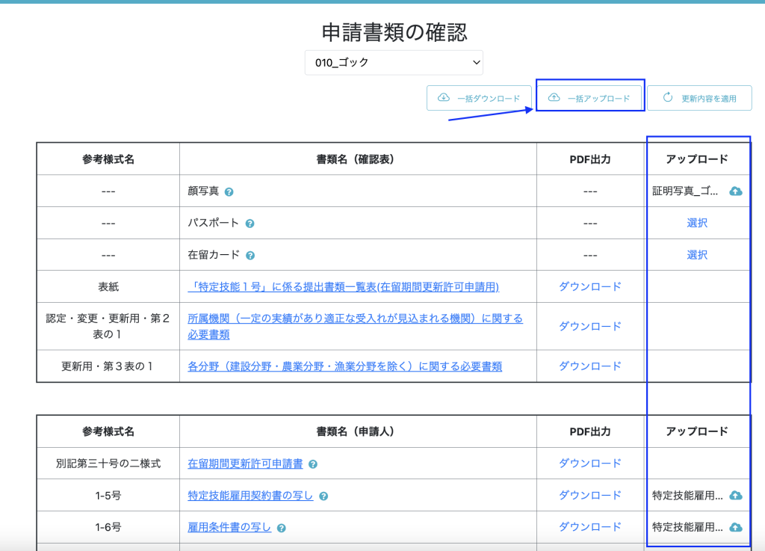This screenshot has width=765, height=551.
Task: Click help icon beside 特定技能雇用契約書の写し
Action: tap(323, 496)
